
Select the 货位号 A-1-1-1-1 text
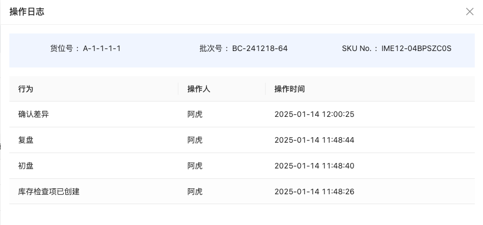tap(102, 48)
